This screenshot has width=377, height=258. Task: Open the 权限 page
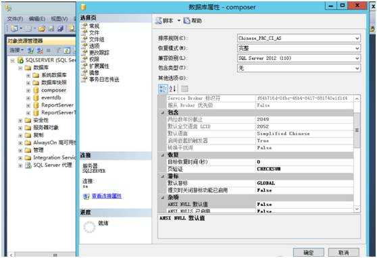(94, 59)
